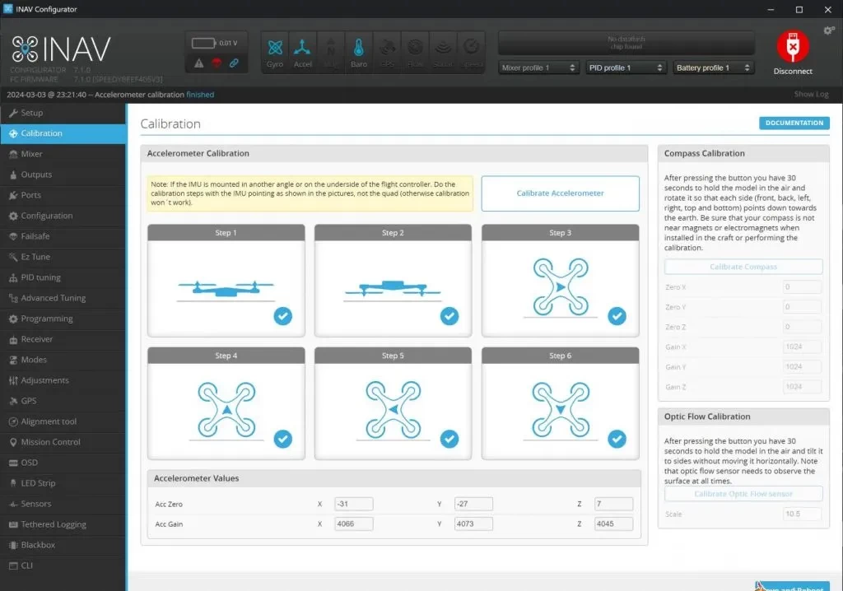Click the Acc Zero Z input field
This screenshot has width=843, height=591.
click(613, 504)
